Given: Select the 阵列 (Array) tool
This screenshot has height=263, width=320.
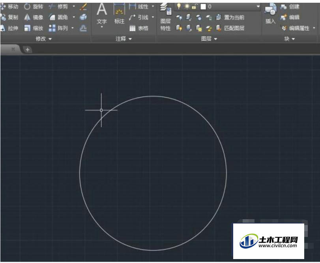Looking at the screenshot, I should [x=58, y=28].
